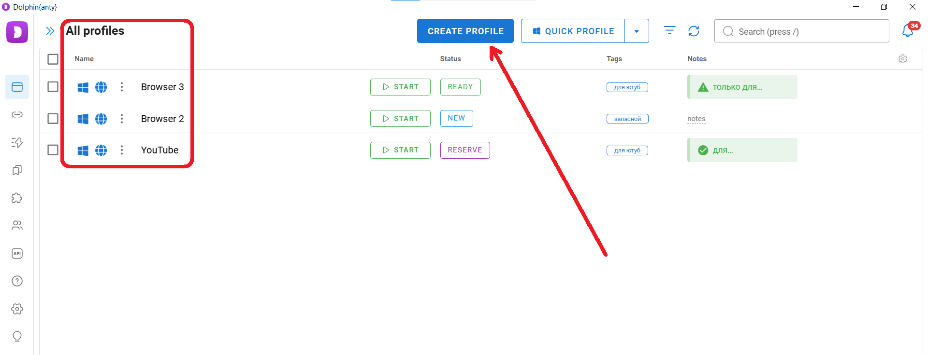Expand the Quick Profile dropdown arrow
The height and width of the screenshot is (355, 928).
click(637, 31)
